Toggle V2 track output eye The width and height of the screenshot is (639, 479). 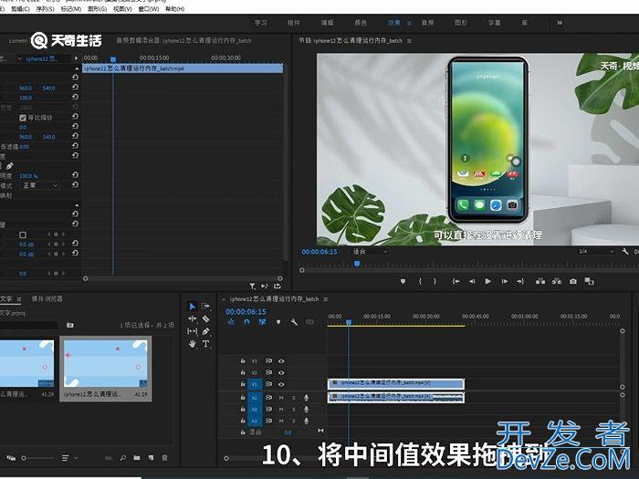tap(281, 372)
